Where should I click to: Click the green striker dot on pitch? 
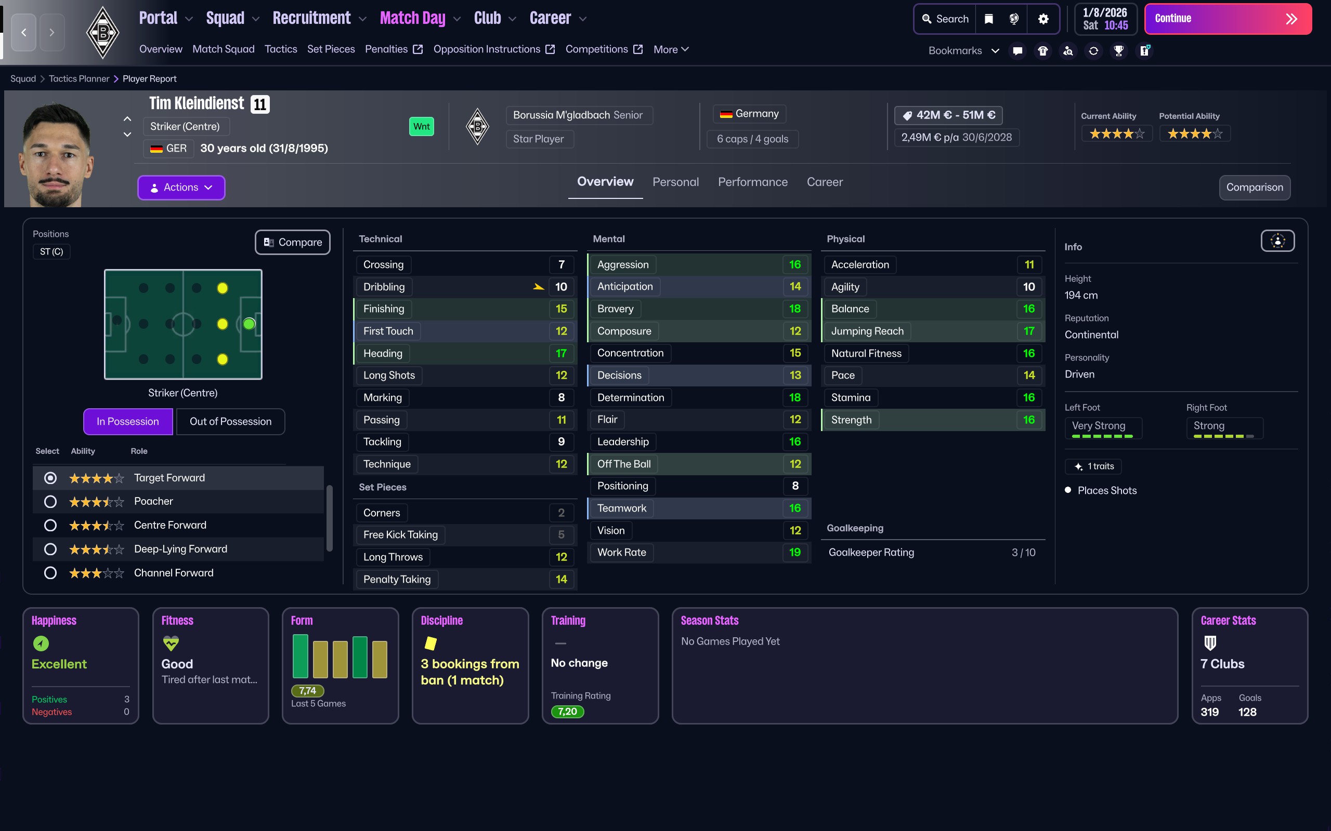click(249, 324)
